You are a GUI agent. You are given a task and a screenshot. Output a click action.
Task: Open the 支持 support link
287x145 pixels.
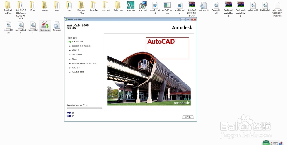click(x=69, y=116)
